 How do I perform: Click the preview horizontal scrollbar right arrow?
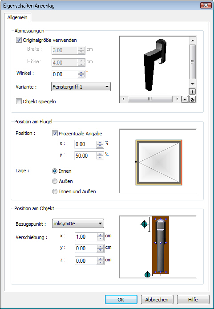point(178,99)
